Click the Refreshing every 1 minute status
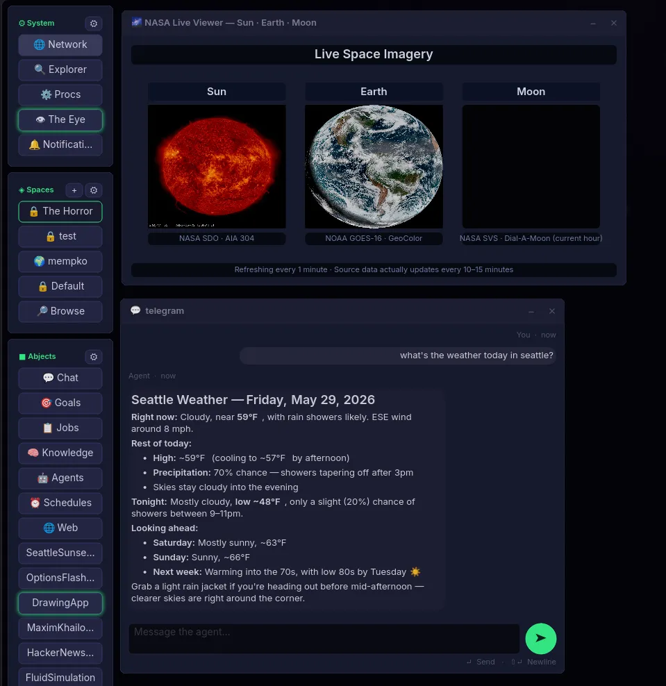Viewport: 666px width, 686px height. point(374,270)
